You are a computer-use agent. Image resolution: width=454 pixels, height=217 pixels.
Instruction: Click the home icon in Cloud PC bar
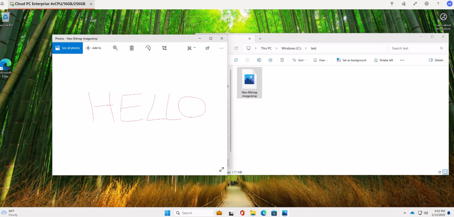pyautogui.click(x=2, y=4)
